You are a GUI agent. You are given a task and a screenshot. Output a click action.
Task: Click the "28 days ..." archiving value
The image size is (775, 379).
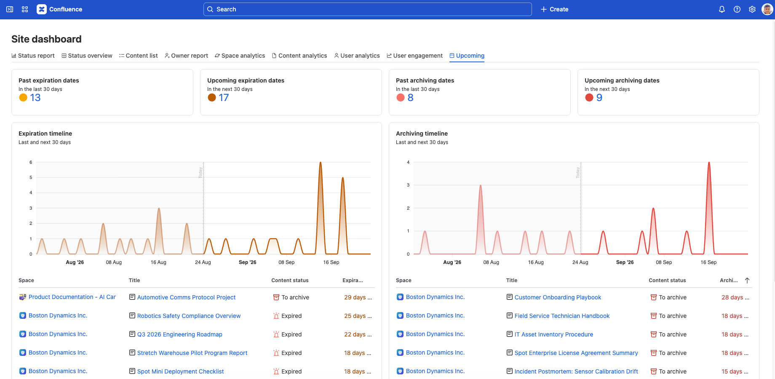(735, 297)
